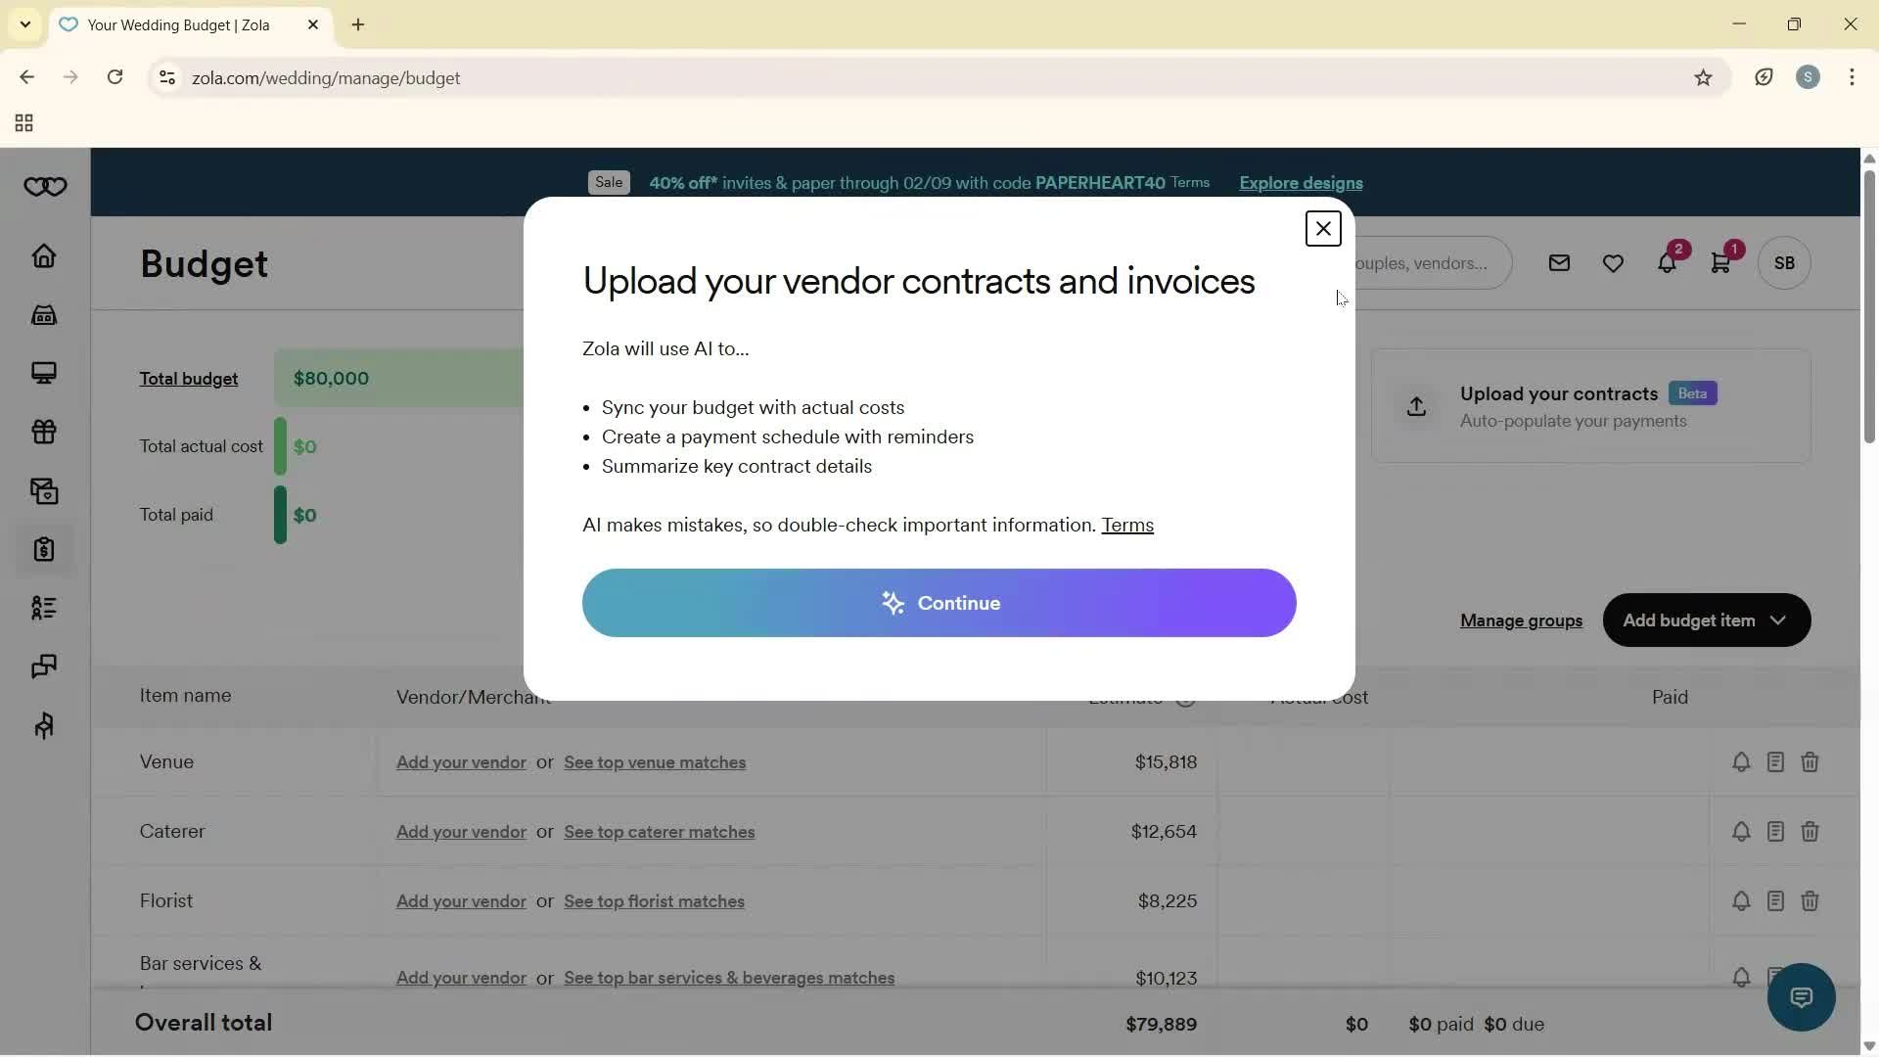Open browser tab search dropdown
Viewport: 1879px width, 1057px height.
click(x=24, y=24)
